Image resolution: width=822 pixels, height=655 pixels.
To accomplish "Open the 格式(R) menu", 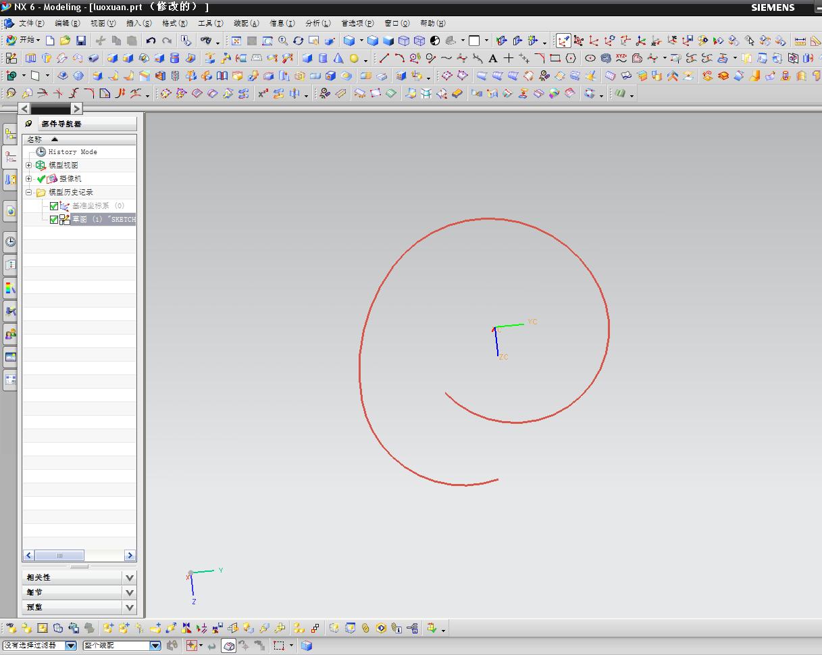I will pos(175,24).
